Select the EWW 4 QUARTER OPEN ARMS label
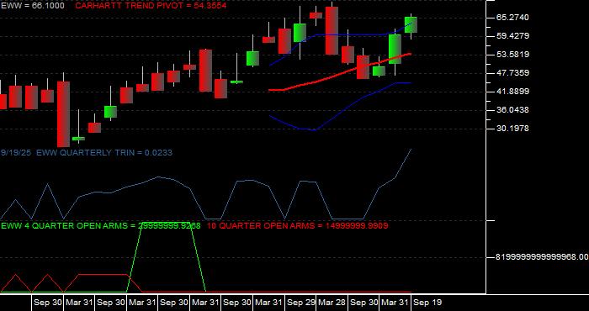This screenshot has height=311, width=589. click(x=101, y=226)
